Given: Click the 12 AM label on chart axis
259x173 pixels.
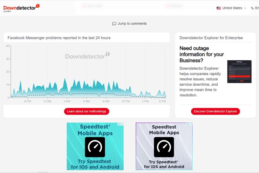Looking at the screenshot, I should click(47, 101).
